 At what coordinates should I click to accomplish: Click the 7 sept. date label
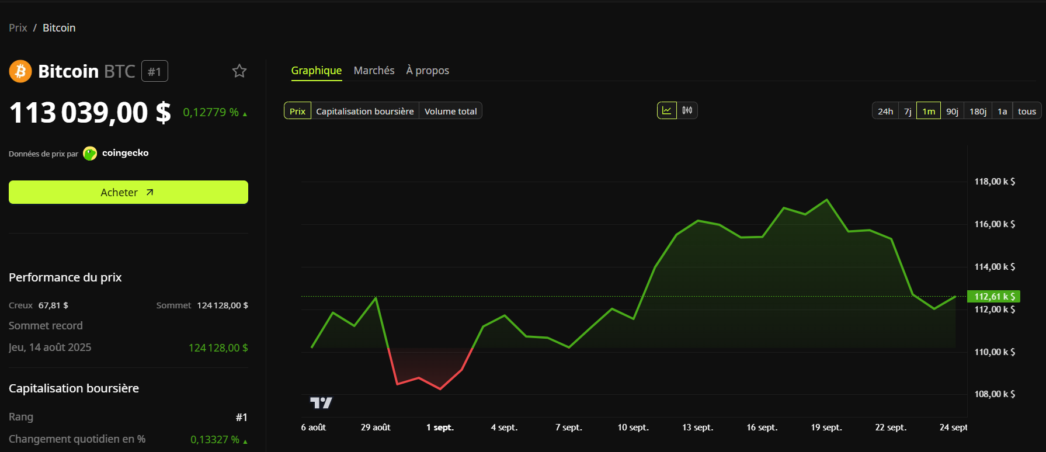click(x=569, y=427)
